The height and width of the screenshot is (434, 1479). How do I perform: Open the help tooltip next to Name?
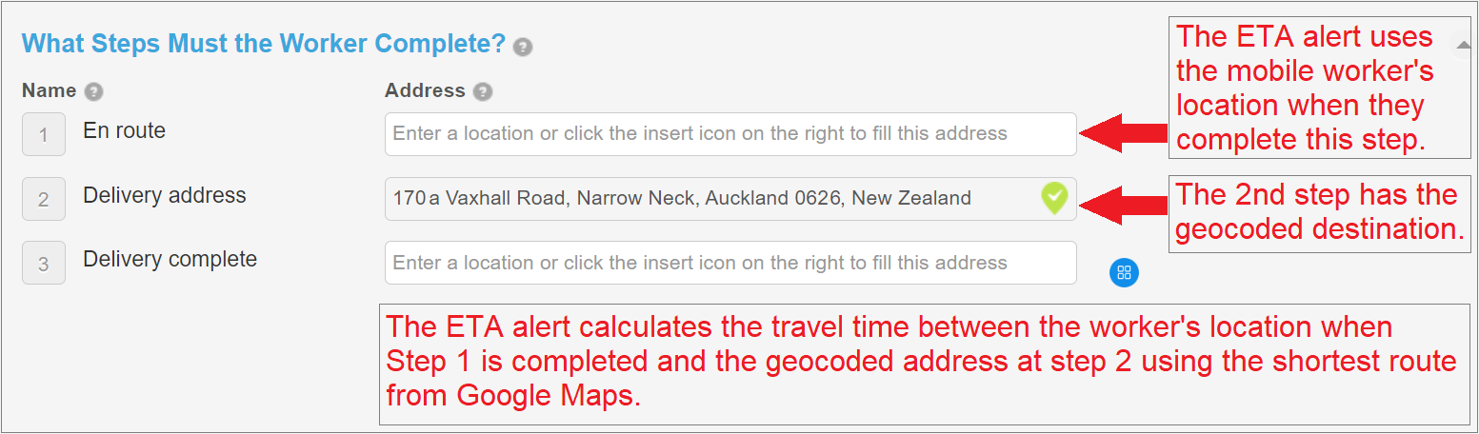point(93,92)
